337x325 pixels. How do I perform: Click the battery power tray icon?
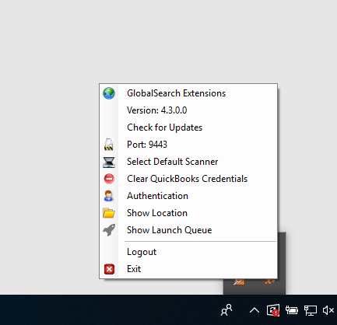[292, 309]
